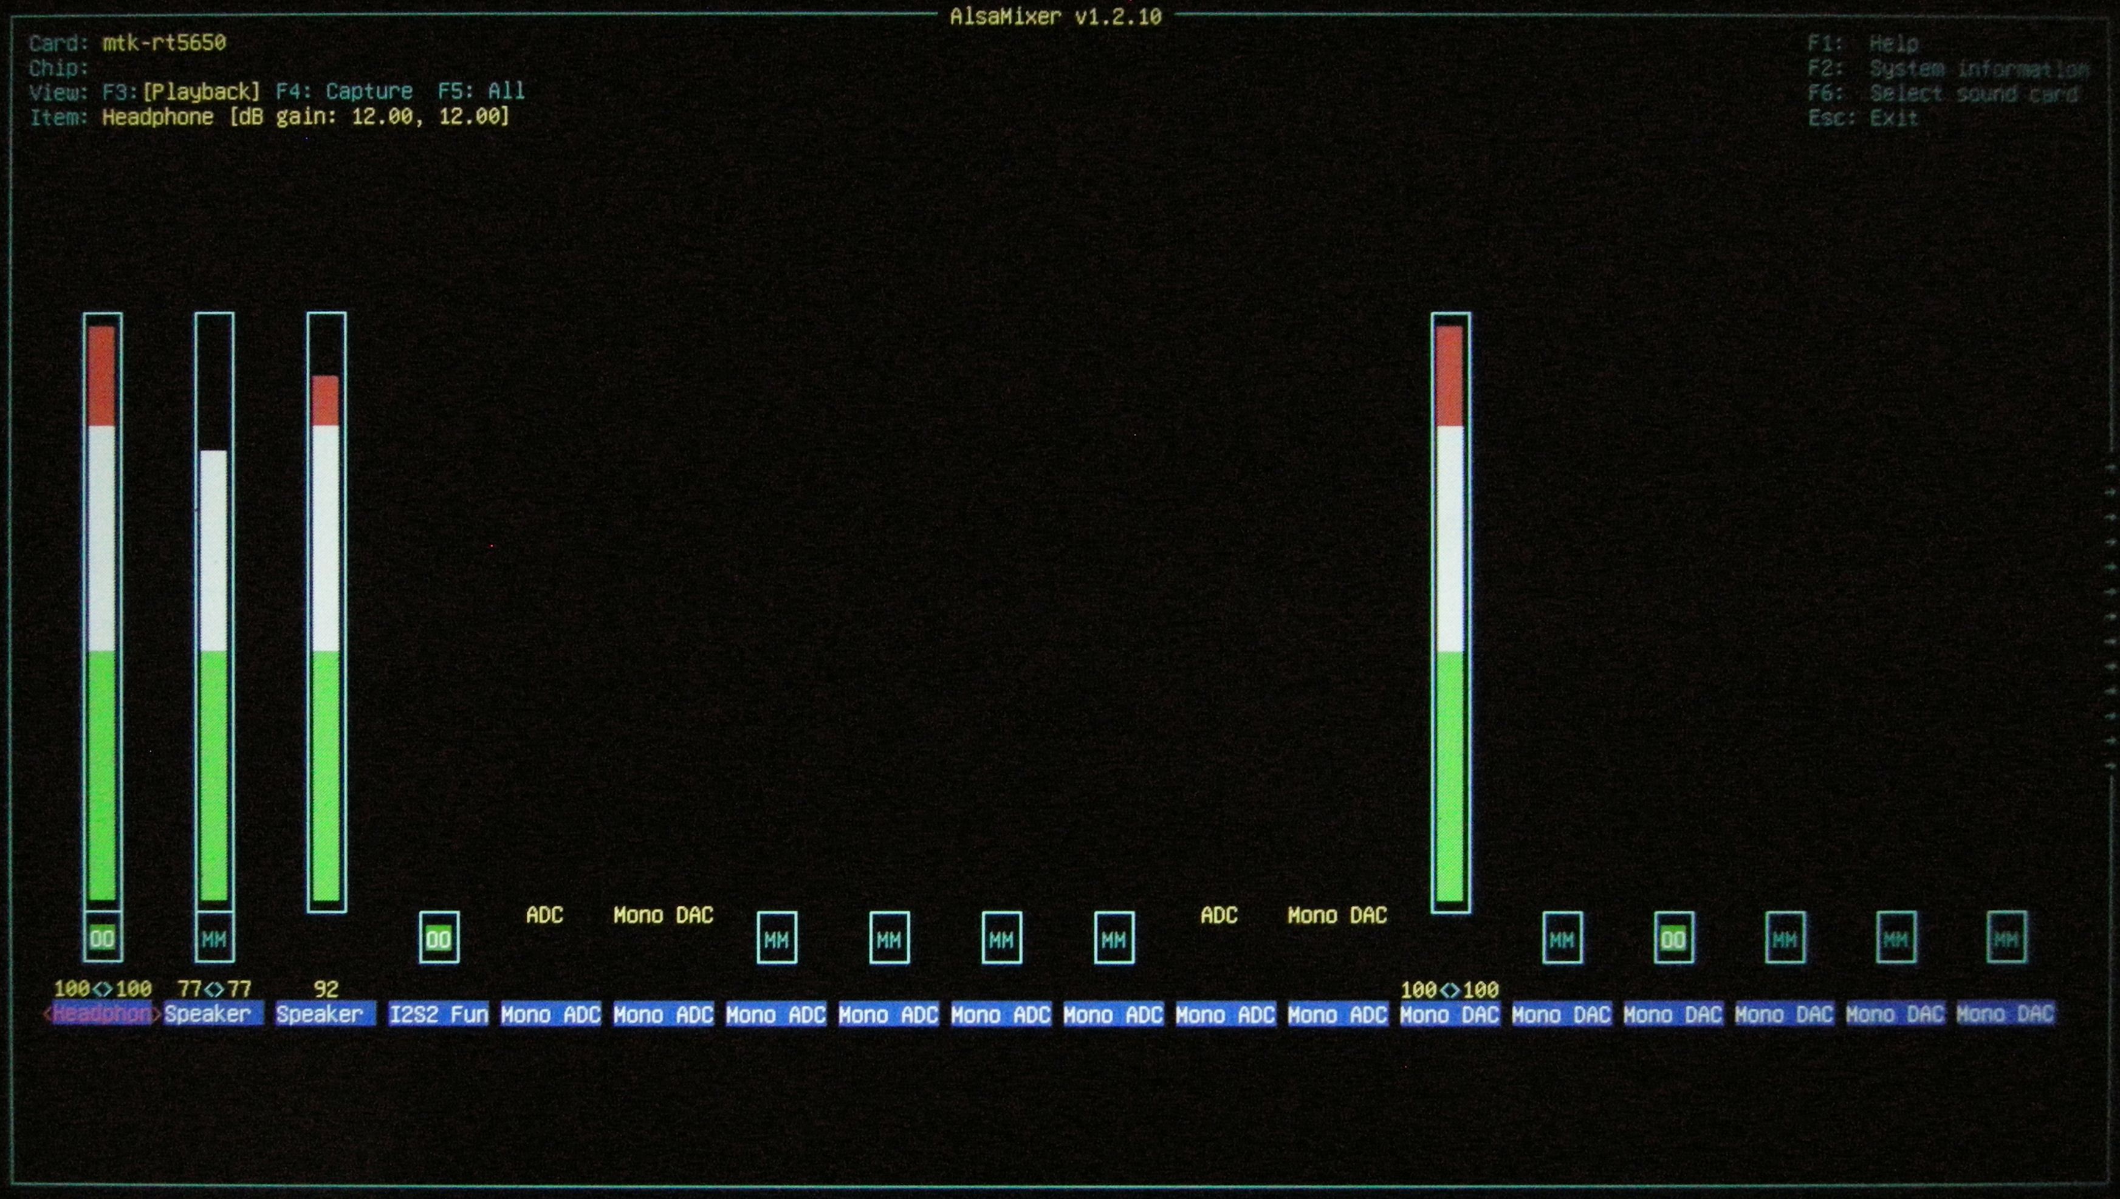Select the highlighted Headphone channel label
This screenshot has height=1199, width=2120.
tap(102, 1014)
